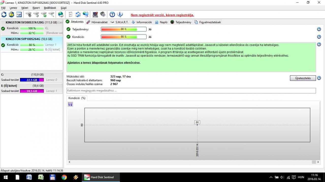Click help icon beside Teljesítmény row
Image resolution: width=325 pixels, height=182 pixels.
tap(319, 29)
